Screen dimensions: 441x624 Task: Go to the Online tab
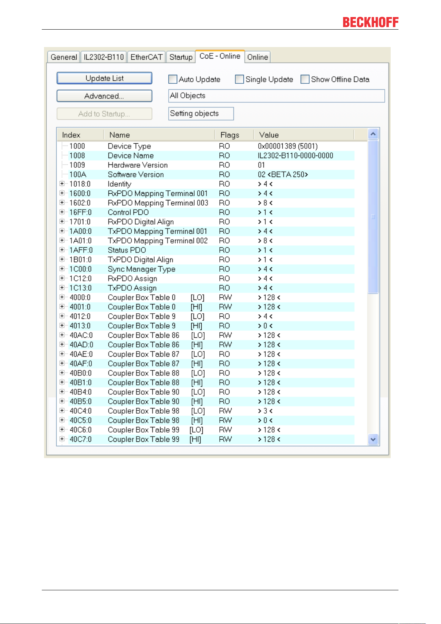257,57
